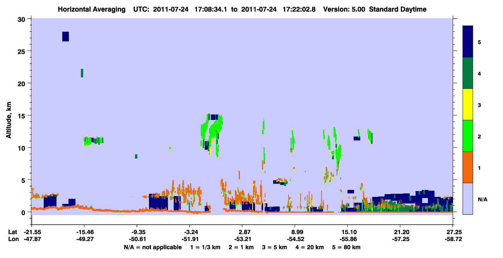The width and height of the screenshot is (503, 258).
Task: Click the '3 = 5 km' legend entry
Action: pos(274,247)
